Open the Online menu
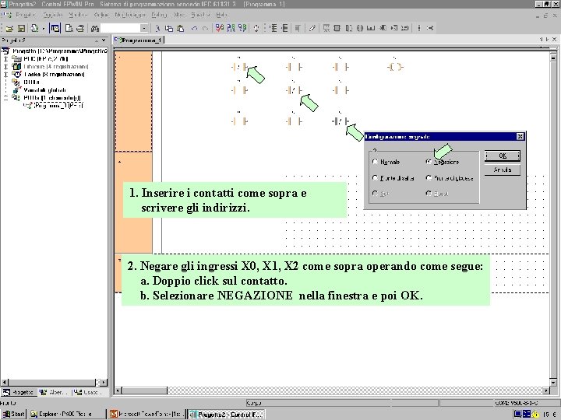 101,15
